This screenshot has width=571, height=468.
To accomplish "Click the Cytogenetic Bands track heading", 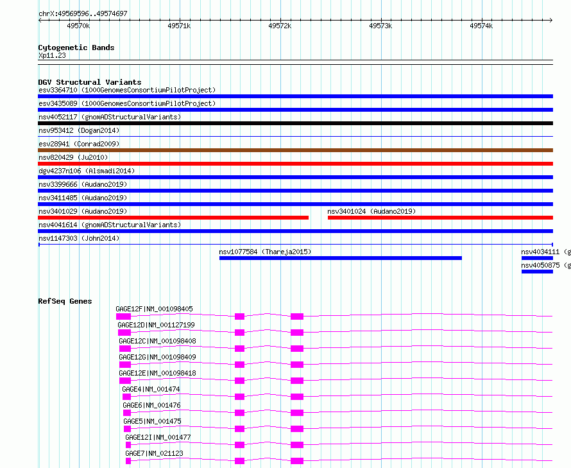I will [76, 48].
